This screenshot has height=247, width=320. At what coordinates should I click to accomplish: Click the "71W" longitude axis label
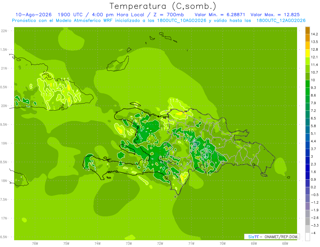tap(191, 244)
